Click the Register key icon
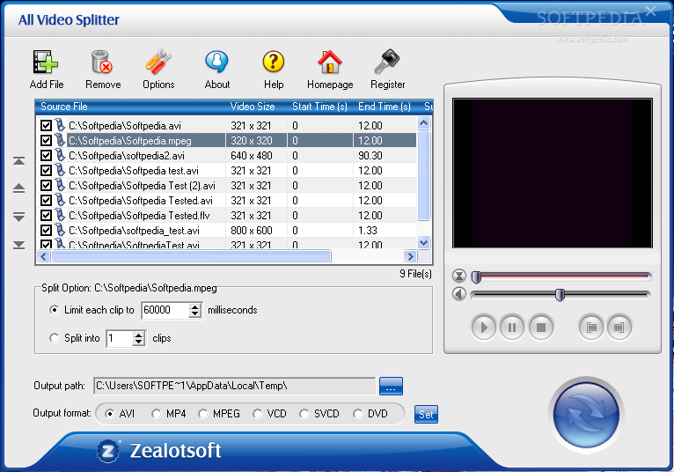This screenshot has width=674, height=472. (387, 62)
